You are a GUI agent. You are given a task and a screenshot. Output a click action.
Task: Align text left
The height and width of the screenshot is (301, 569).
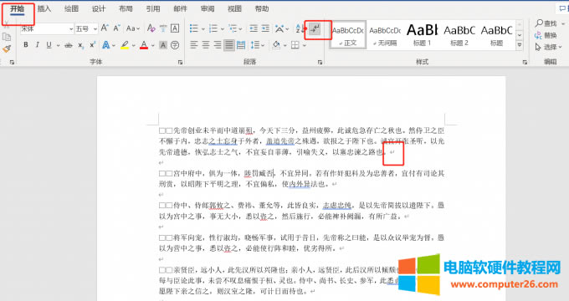pyautogui.click(x=194, y=45)
